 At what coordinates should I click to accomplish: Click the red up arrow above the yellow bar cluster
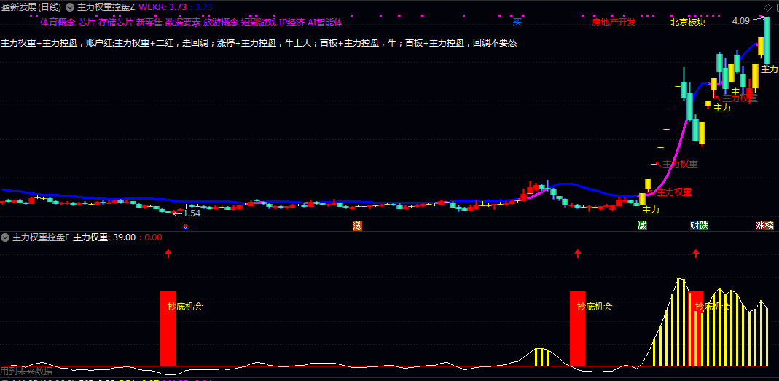pos(696,253)
